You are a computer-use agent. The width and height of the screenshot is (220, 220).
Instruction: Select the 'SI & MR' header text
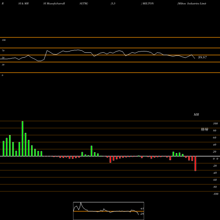click(x=23, y=4)
